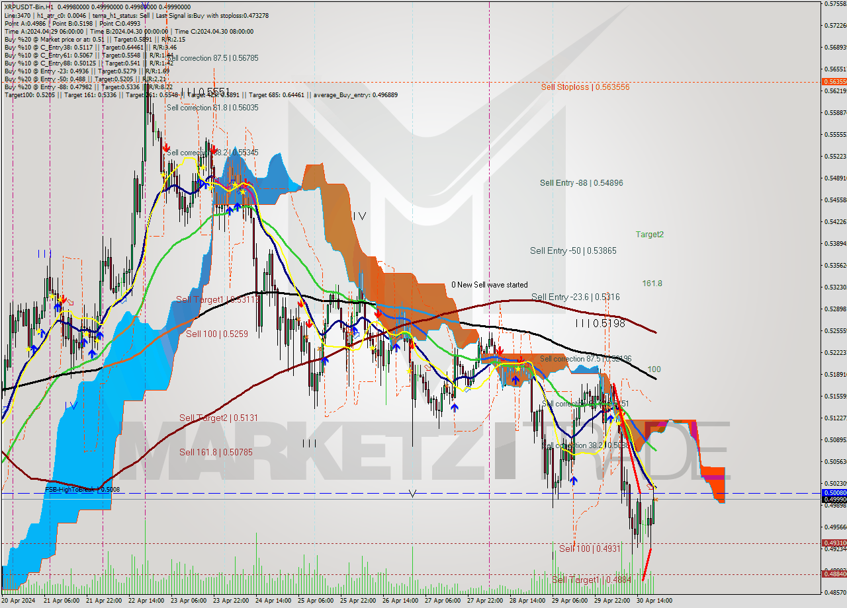
Task: Click the 0.51891 price axis label
Action: click(835, 374)
